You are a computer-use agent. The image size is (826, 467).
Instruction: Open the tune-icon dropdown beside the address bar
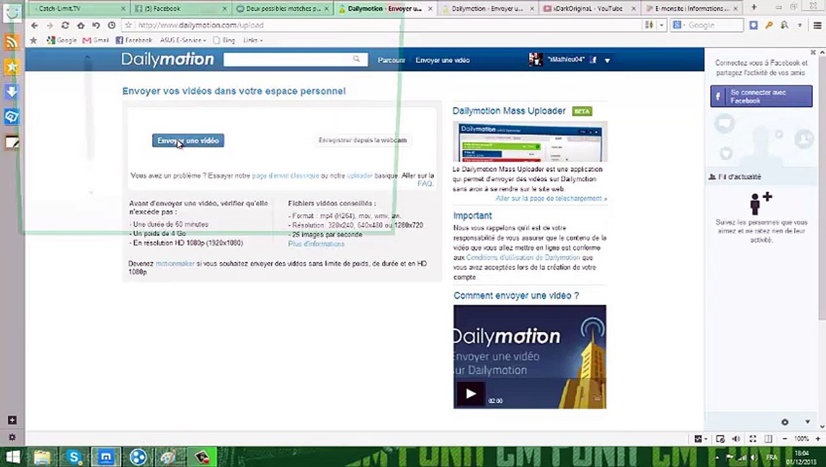(662, 25)
